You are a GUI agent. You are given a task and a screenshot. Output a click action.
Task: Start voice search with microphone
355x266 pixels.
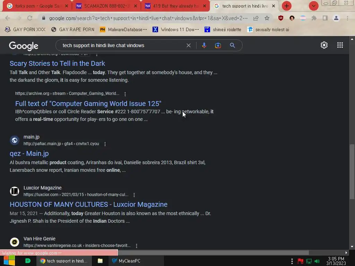click(204, 45)
